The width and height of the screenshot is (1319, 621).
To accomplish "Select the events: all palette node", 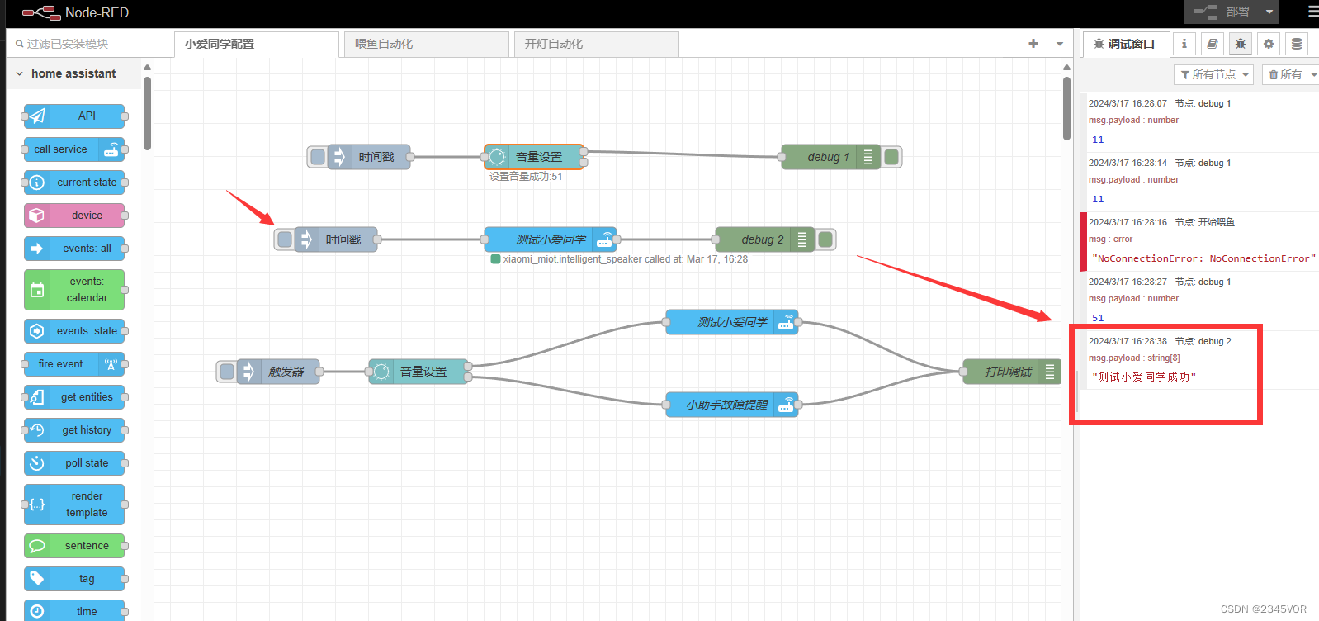I will tap(74, 249).
